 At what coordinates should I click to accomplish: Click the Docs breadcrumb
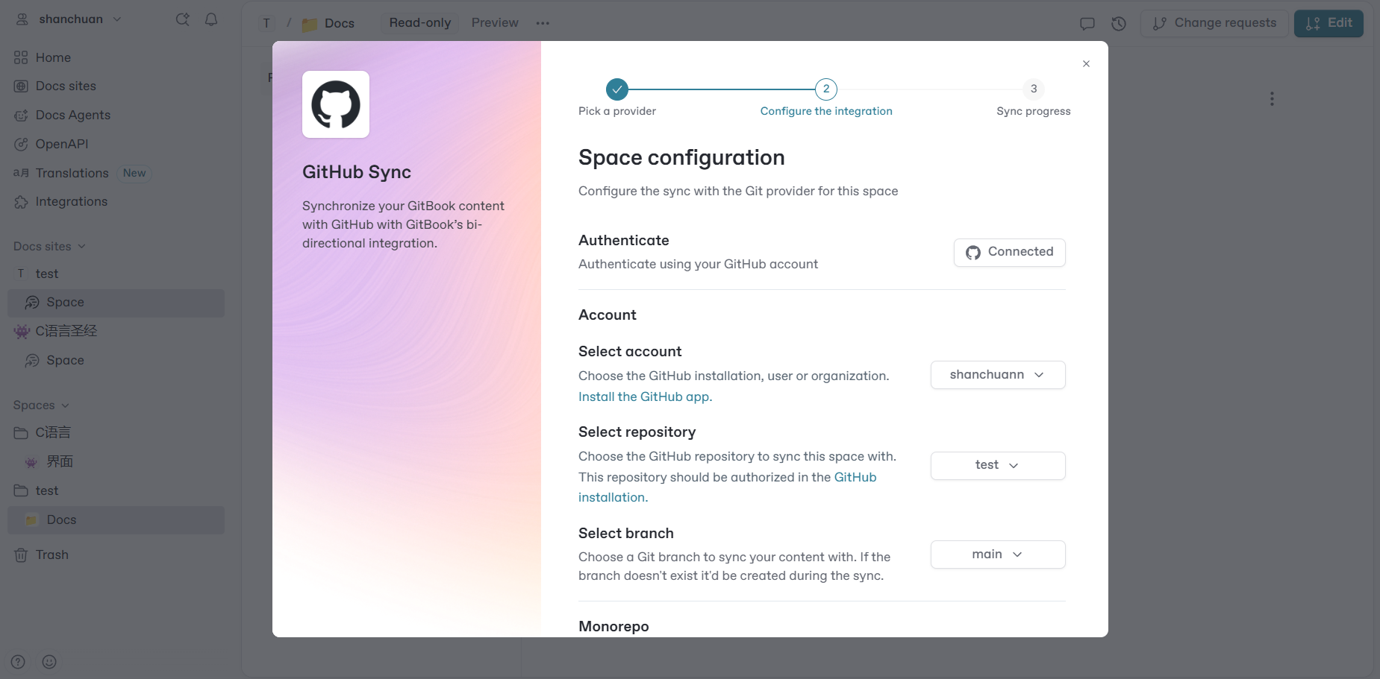[328, 24]
